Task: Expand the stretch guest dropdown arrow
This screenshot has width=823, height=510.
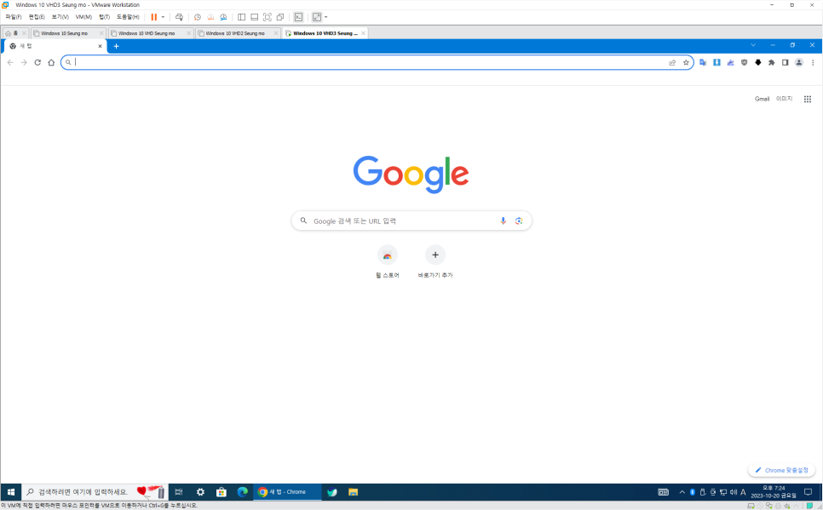Action: pyautogui.click(x=326, y=17)
